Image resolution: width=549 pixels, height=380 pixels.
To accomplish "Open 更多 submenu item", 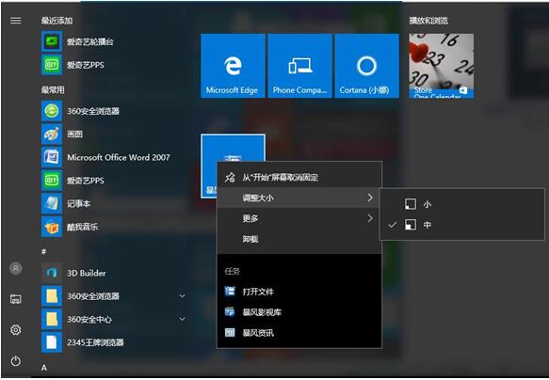I will [299, 218].
